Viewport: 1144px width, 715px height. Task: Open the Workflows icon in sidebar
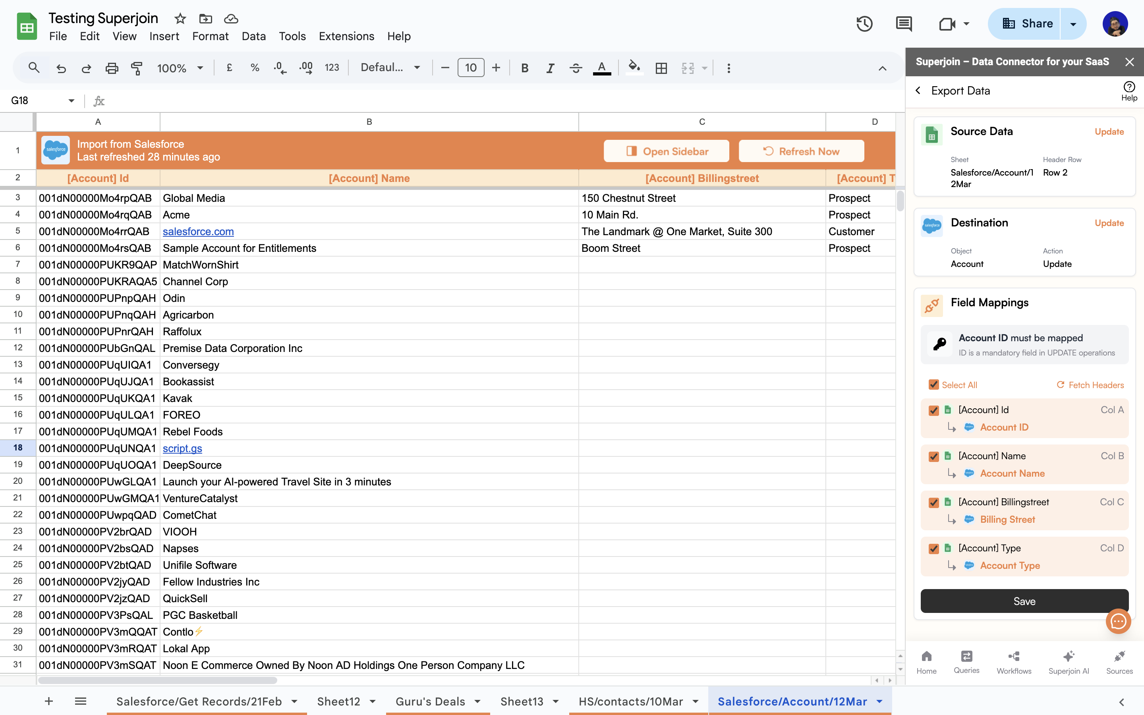[1014, 661]
